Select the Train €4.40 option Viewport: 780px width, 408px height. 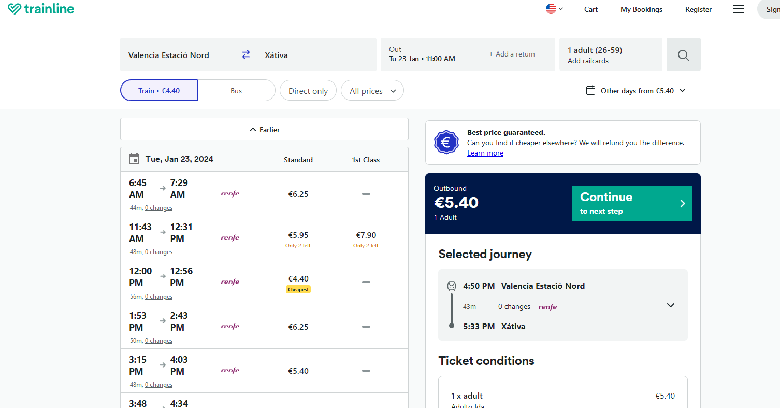point(158,90)
